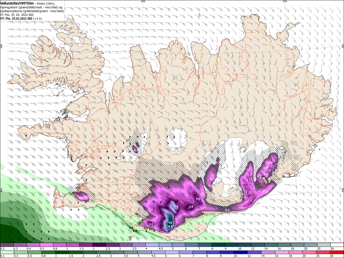
Task: Click the bright pink 0.5 swatch in top legend
Action: click(46, 245)
